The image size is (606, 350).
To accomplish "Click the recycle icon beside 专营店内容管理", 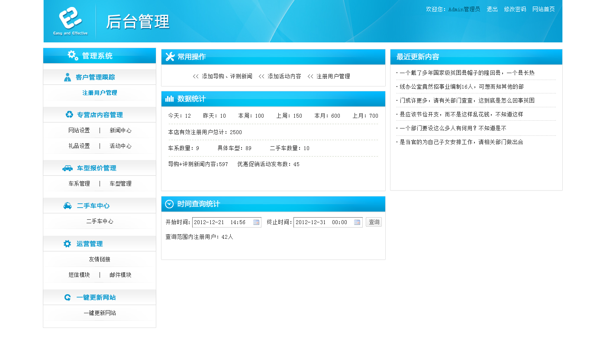I will click(x=69, y=115).
